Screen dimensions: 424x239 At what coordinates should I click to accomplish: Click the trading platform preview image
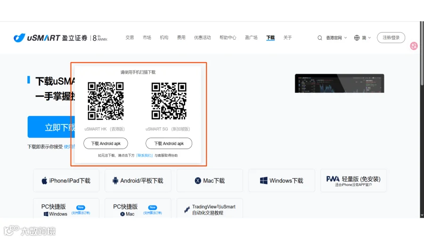click(x=339, y=83)
